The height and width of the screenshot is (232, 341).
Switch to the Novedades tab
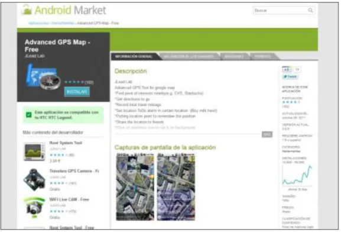[x=234, y=57]
